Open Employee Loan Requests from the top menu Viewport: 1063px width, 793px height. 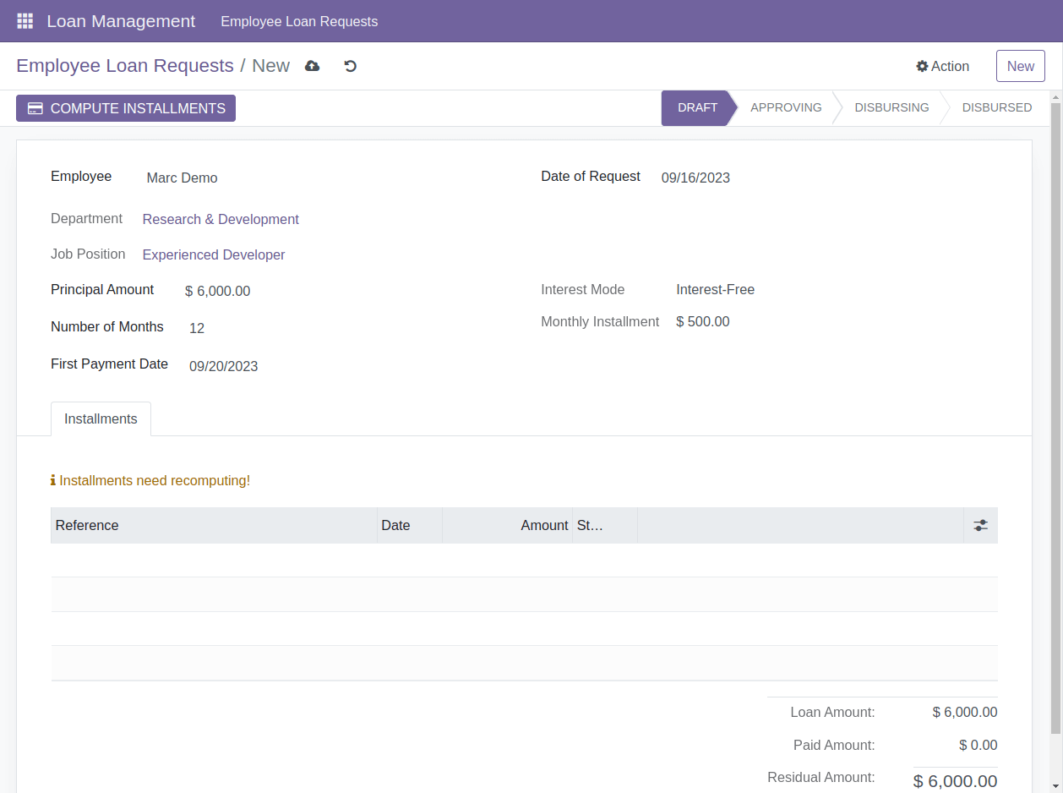298,21
